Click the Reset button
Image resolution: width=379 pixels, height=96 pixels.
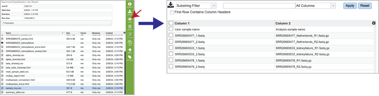pyautogui.click(x=365, y=6)
